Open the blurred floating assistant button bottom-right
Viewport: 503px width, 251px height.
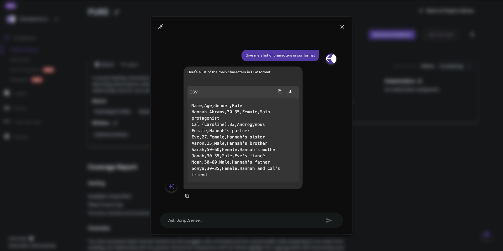[487, 235]
